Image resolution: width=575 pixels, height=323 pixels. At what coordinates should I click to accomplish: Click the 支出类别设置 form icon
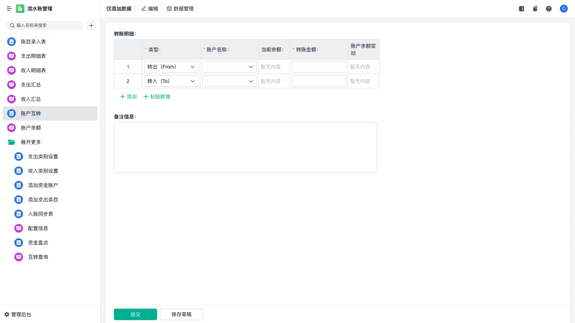point(19,156)
